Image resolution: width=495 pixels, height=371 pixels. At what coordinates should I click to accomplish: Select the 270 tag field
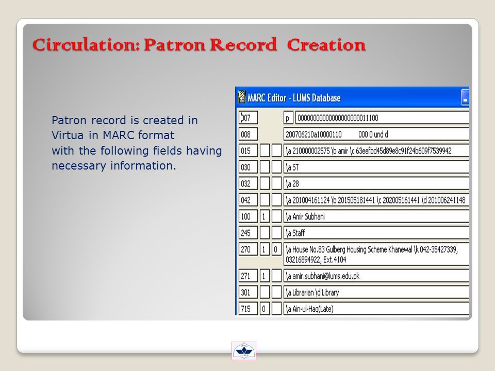coord(248,249)
